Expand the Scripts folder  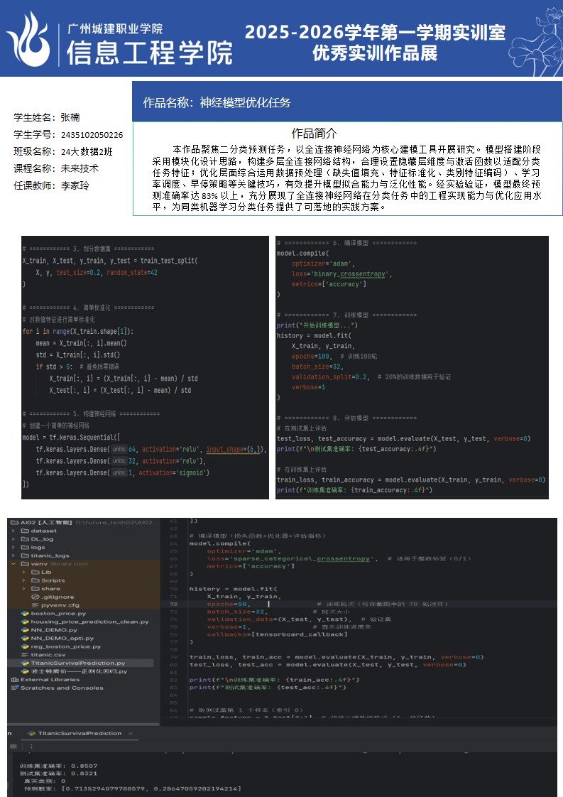(x=24, y=580)
